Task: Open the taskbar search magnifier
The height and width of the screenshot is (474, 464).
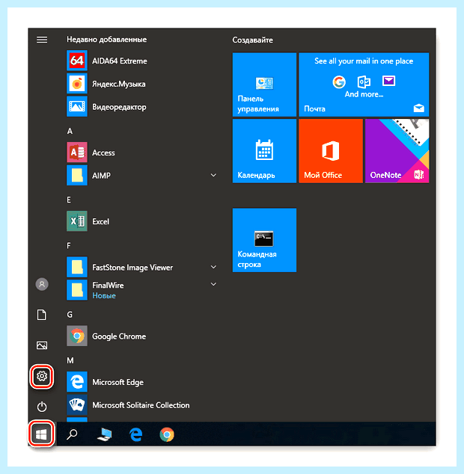Action: click(x=72, y=434)
